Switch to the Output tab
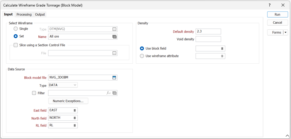Screen dimensions: 291x139 (x=40, y=15)
